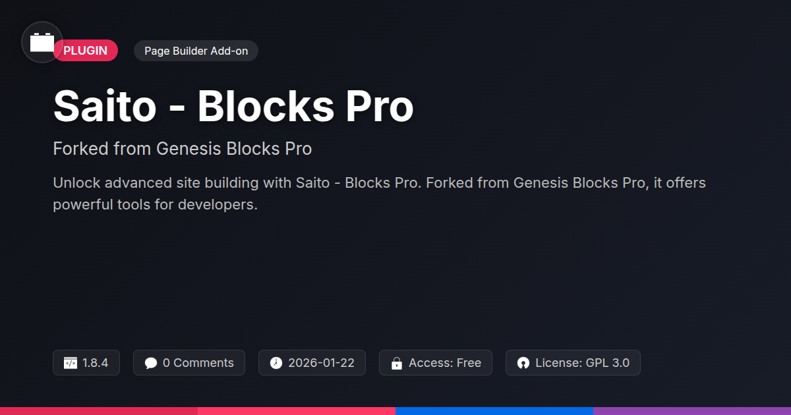Screen dimensions: 791x415
Task: Click the Access: Free badge
Action: tap(436, 363)
